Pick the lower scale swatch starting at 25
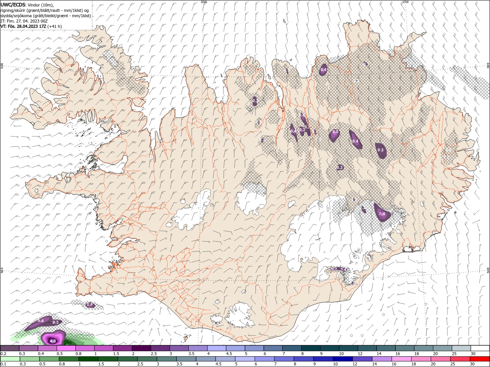The height and width of the screenshot is (367, 490). coord(460,359)
